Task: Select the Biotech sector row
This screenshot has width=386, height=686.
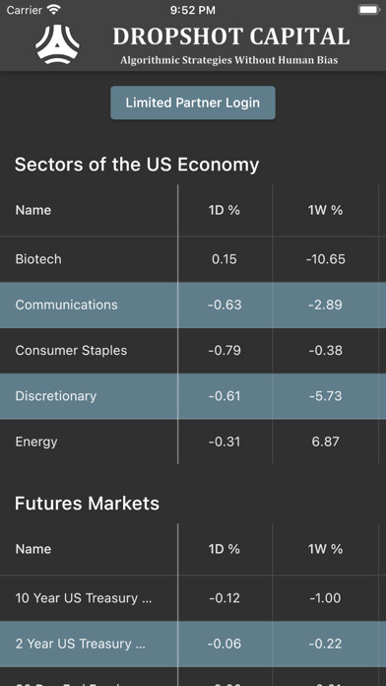Action: (x=193, y=259)
